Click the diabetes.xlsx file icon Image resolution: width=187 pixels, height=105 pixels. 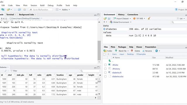point(110,76)
